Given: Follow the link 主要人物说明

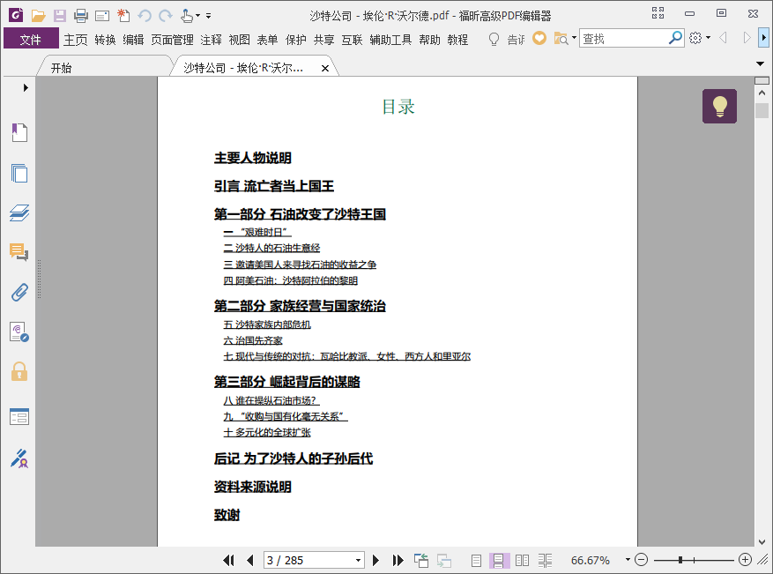Looking at the screenshot, I should [252, 158].
